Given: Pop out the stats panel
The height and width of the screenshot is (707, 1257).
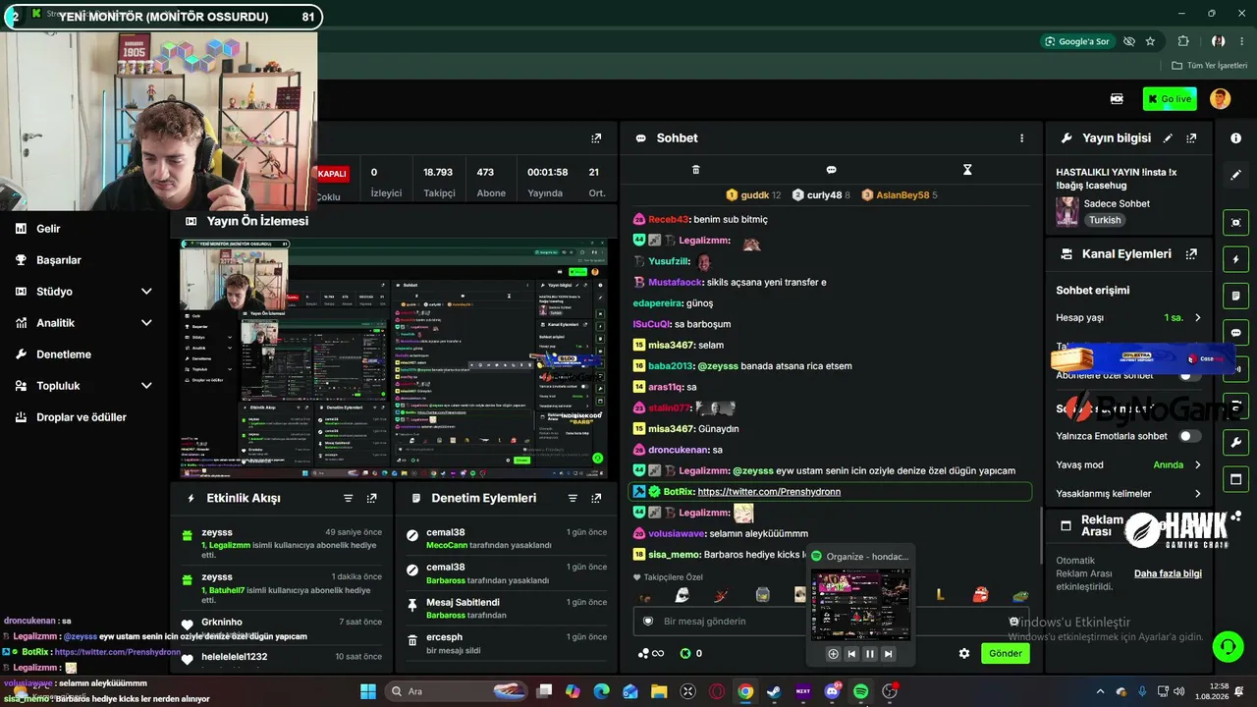Looking at the screenshot, I should 595,138.
